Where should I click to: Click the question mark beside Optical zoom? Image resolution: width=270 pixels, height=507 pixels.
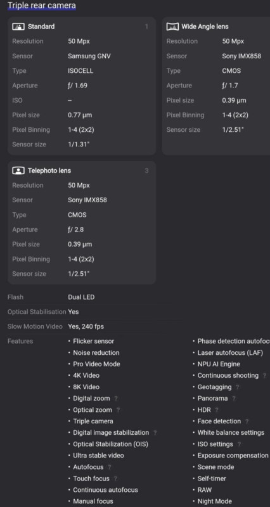click(x=118, y=410)
